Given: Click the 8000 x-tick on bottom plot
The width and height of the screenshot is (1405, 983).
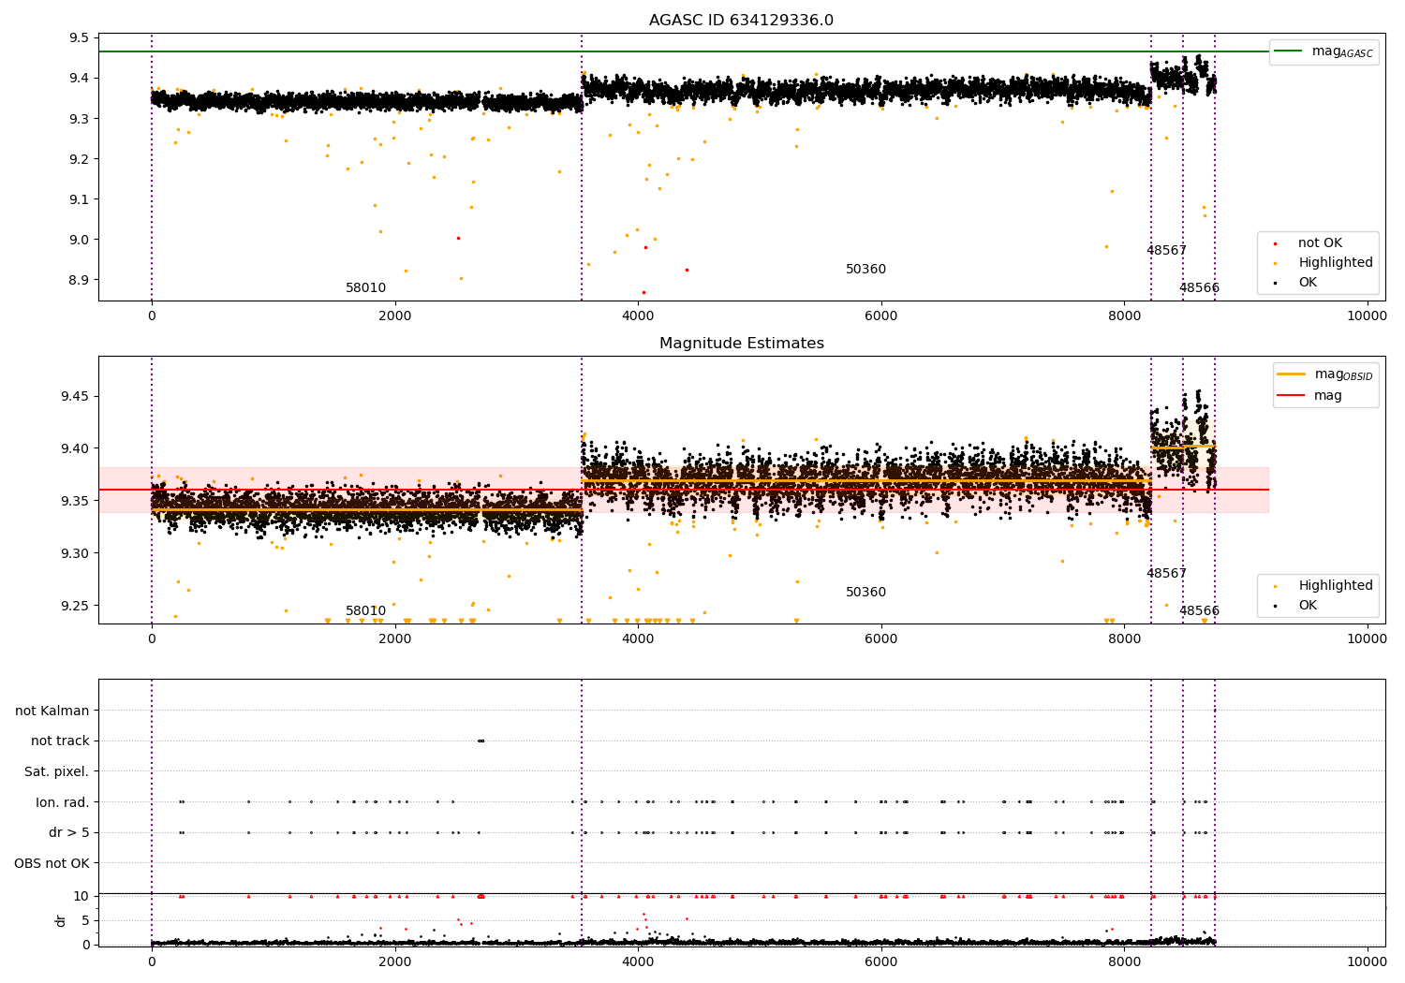Looking at the screenshot, I should click(1125, 960).
